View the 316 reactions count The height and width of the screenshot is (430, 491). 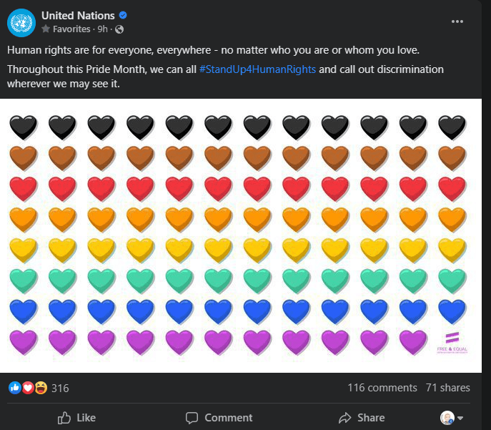(x=60, y=388)
